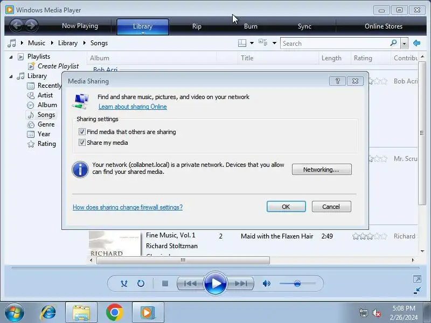Mute the volume
The height and width of the screenshot is (323, 431).
coord(266,284)
